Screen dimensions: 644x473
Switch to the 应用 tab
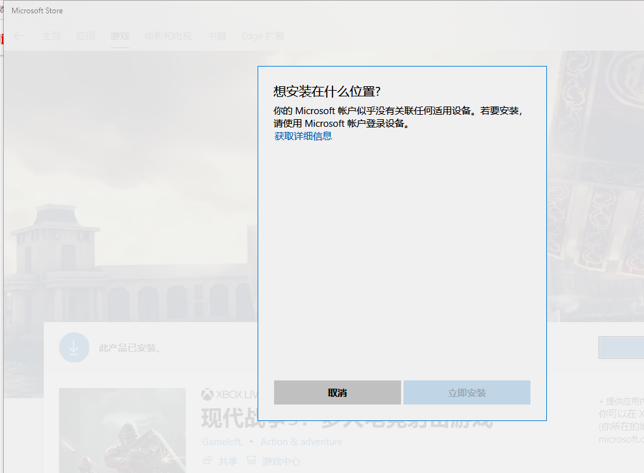pos(86,36)
